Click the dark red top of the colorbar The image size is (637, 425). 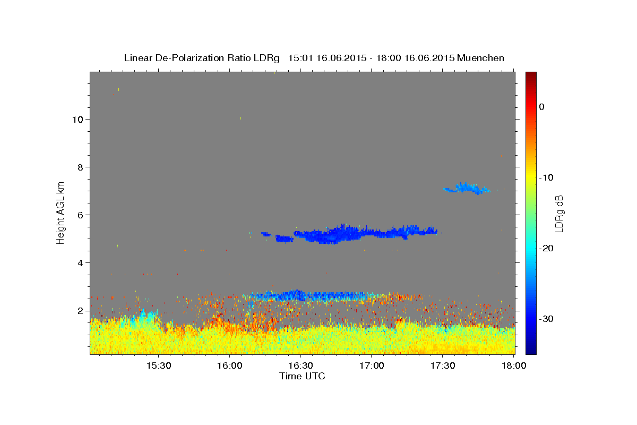click(x=531, y=75)
